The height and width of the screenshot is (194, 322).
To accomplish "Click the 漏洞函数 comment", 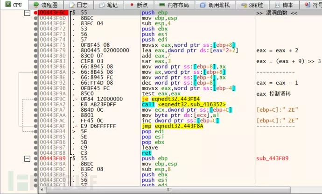I will tap(277, 13).
